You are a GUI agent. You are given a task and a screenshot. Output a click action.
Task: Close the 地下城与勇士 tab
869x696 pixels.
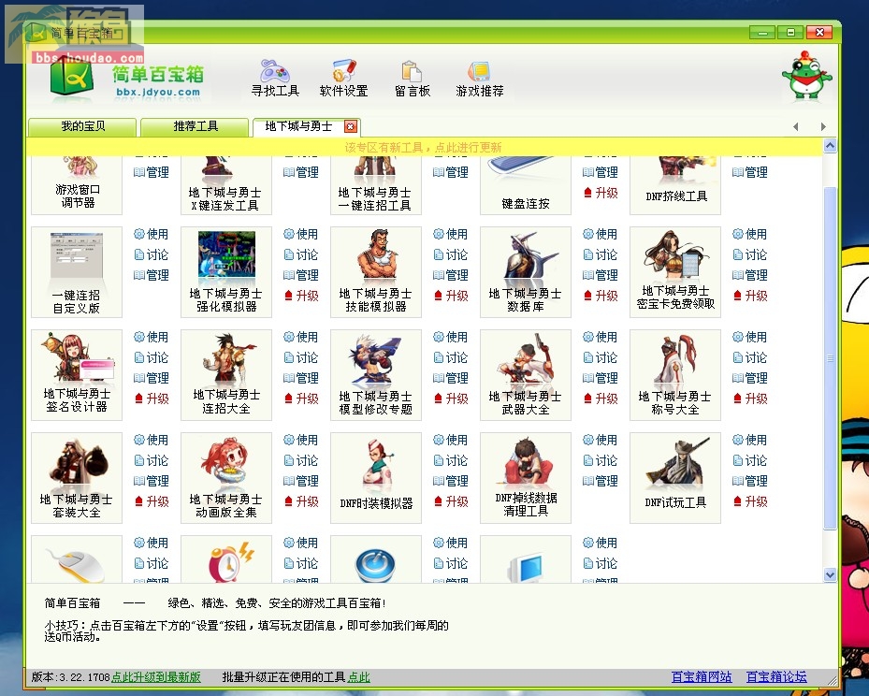[350, 127]
